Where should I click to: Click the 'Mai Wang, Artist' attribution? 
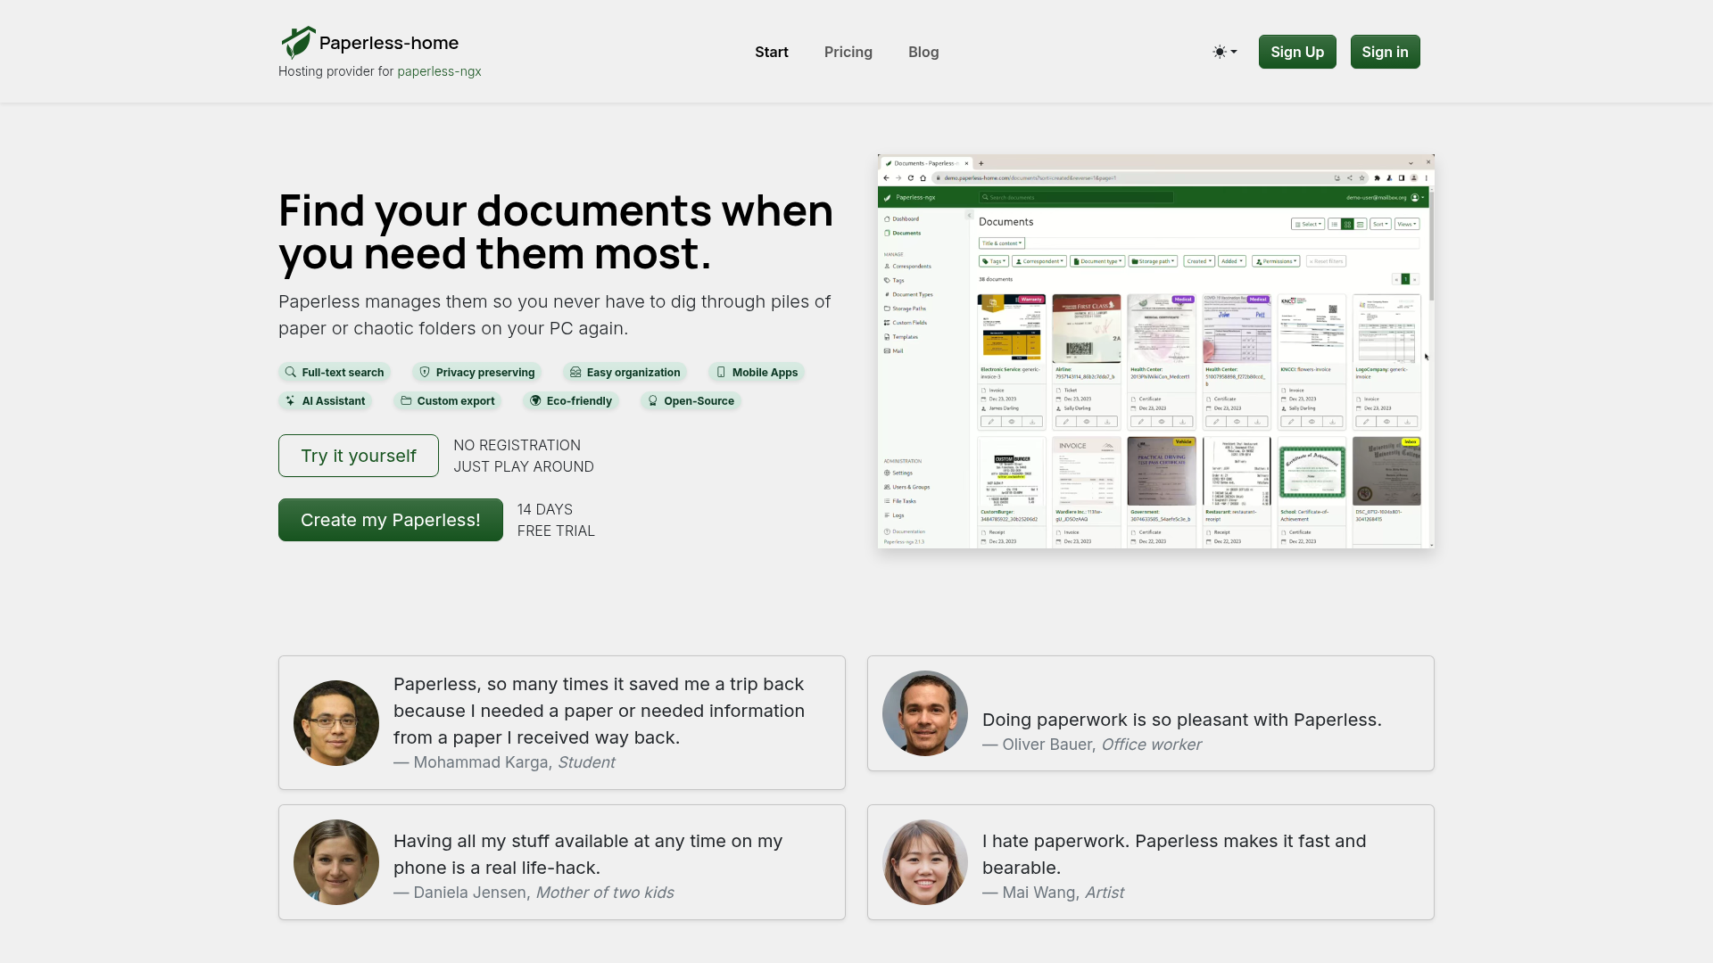[1053, 893]
